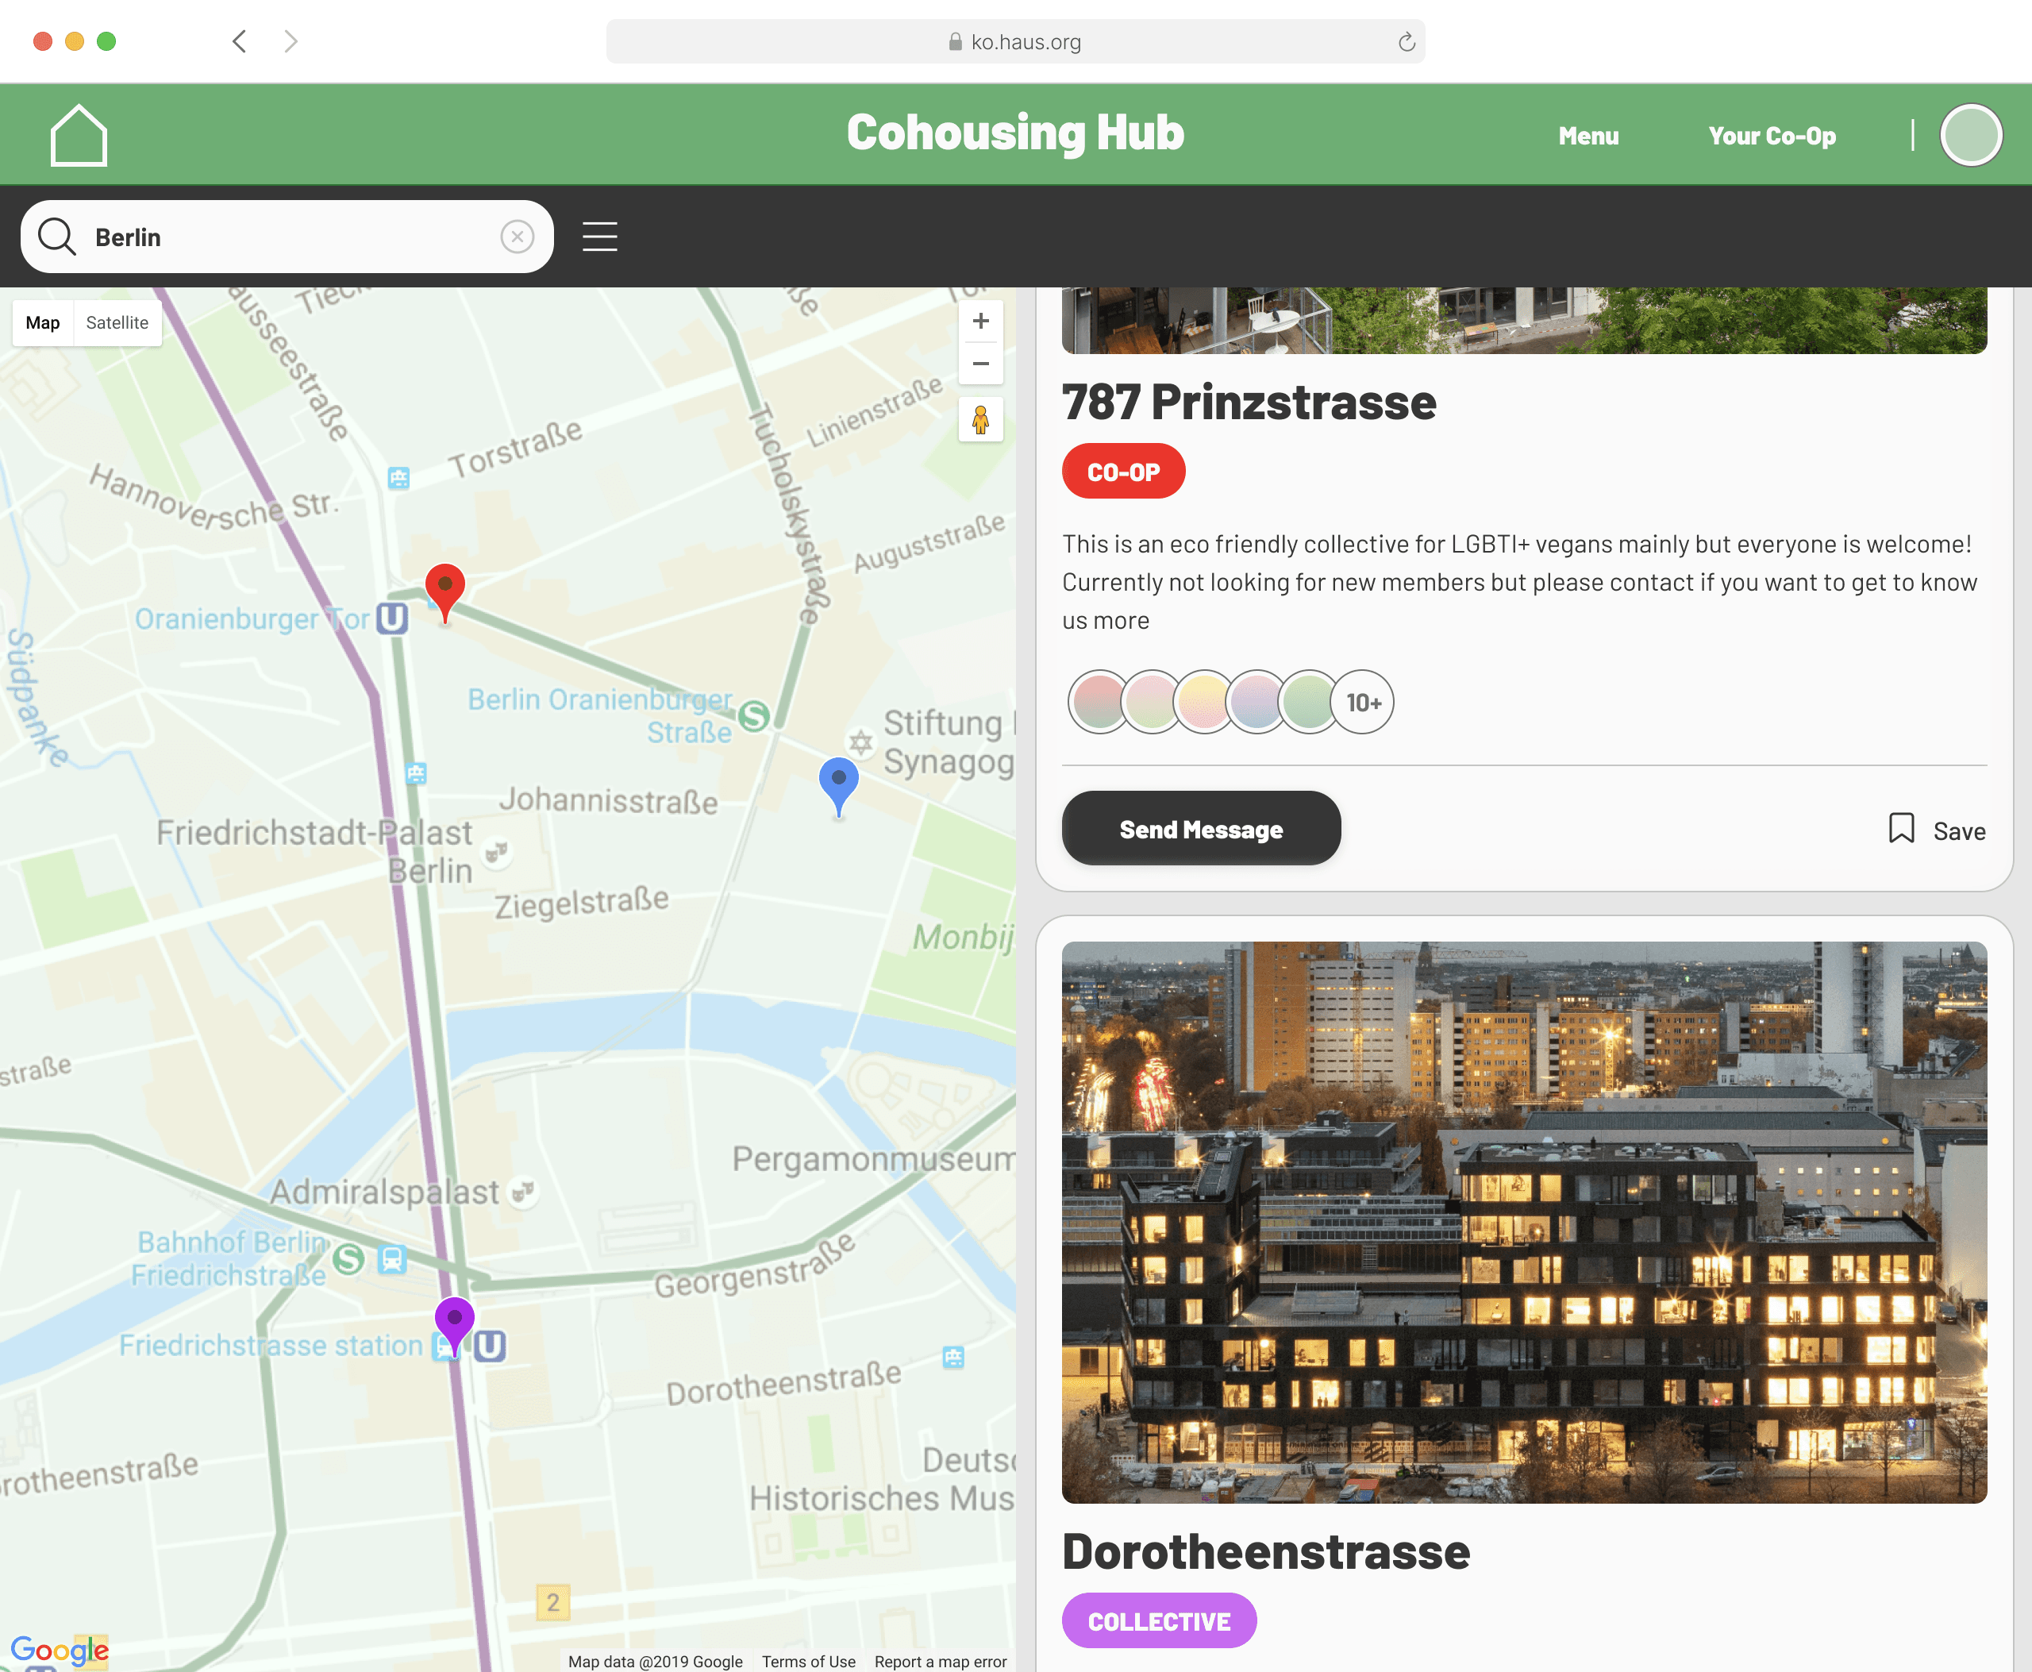2032x1672 pixels.
Task: Select the Street View pegman icon
Action: tap(980, 420)
